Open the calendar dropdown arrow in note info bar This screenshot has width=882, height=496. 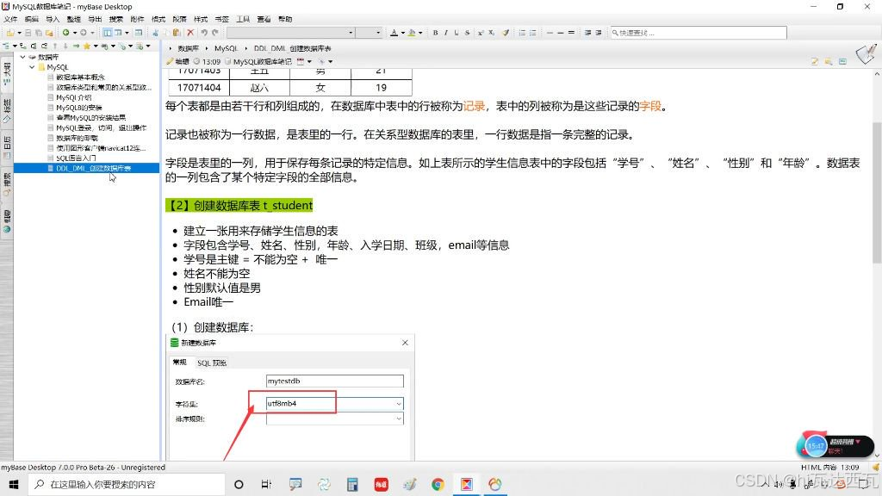click(x=309, y=61)
